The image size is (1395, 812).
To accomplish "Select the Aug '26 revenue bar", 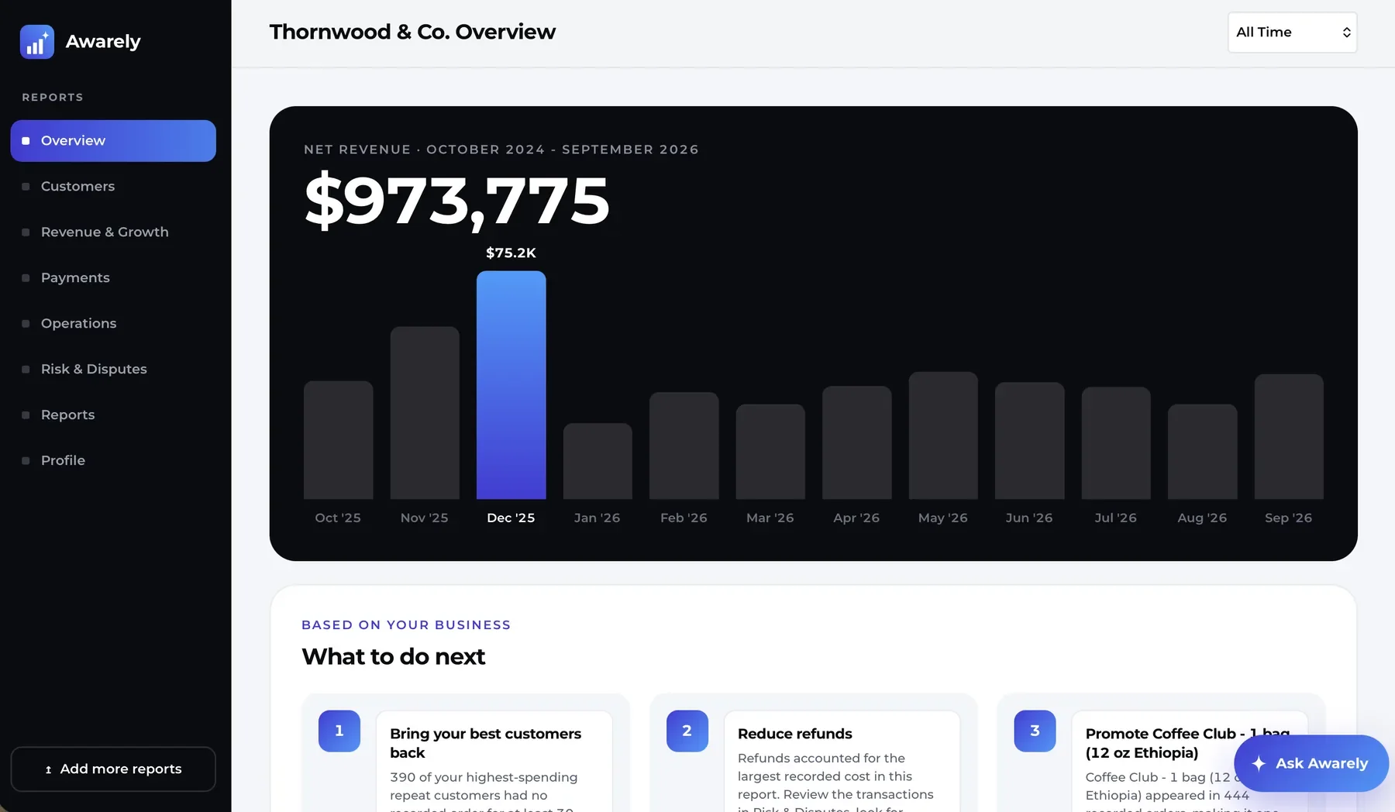I will [1203, 452].
